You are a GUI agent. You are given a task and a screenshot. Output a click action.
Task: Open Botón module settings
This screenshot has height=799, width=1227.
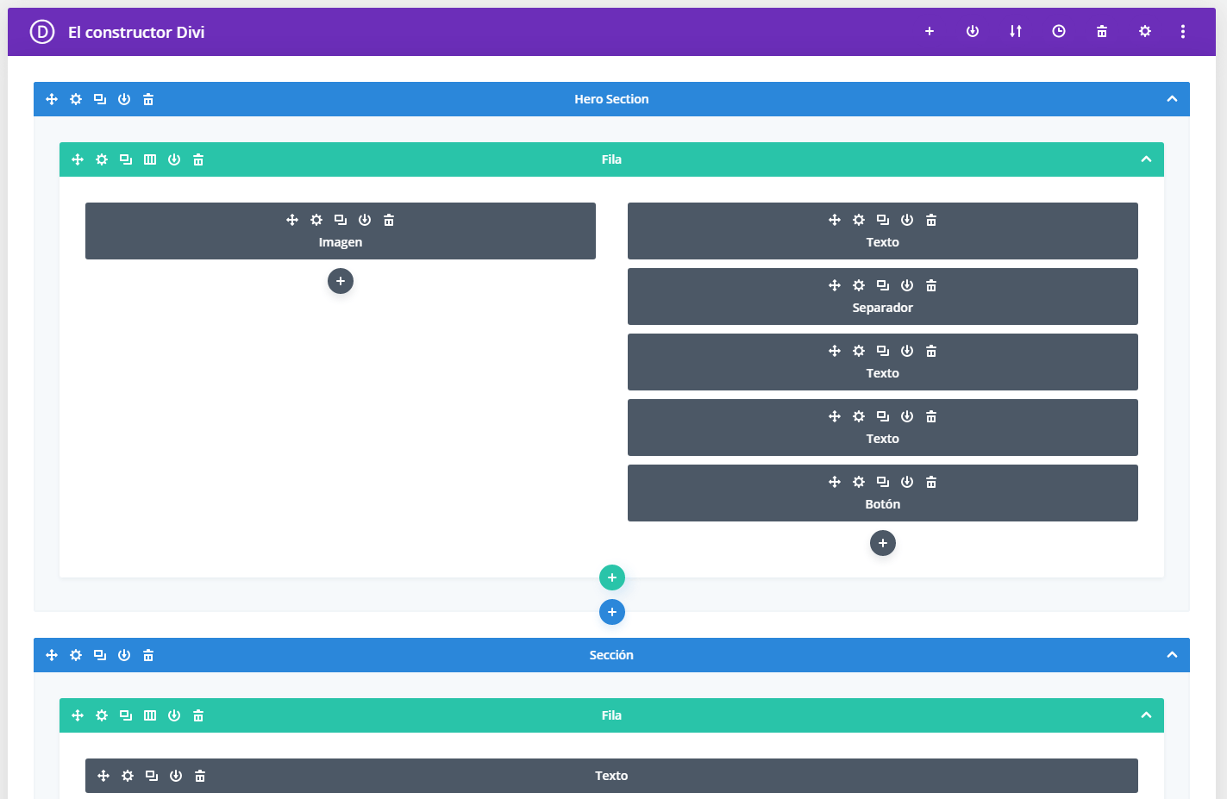point(859,482)
